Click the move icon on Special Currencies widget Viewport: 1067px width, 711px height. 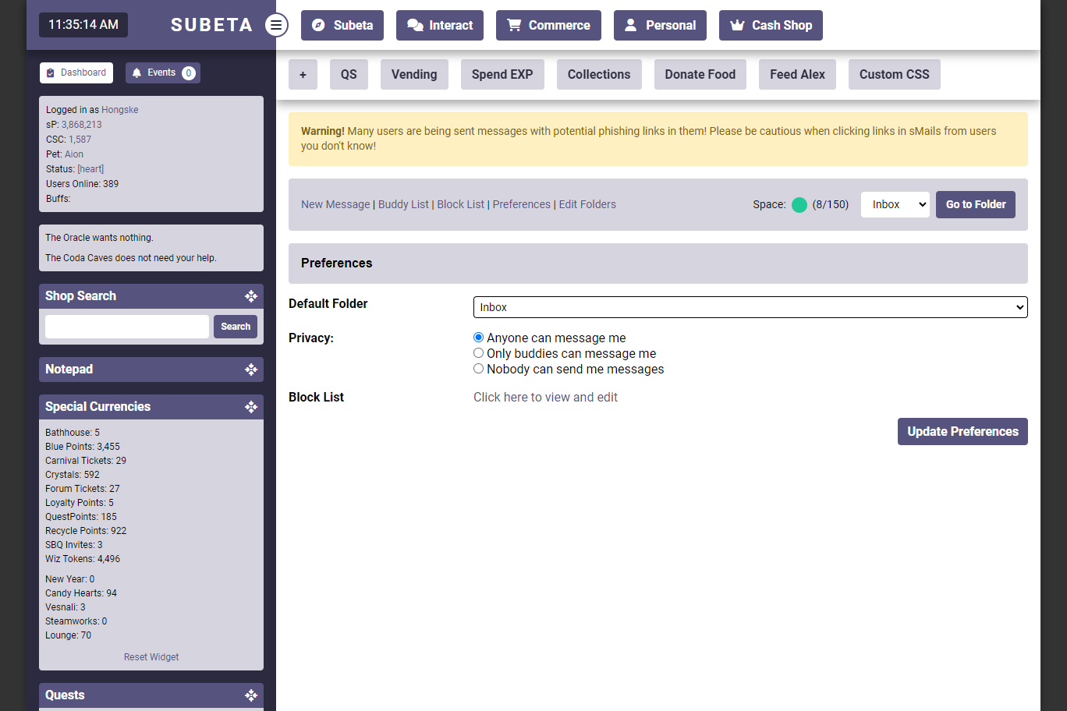[251, 407]
